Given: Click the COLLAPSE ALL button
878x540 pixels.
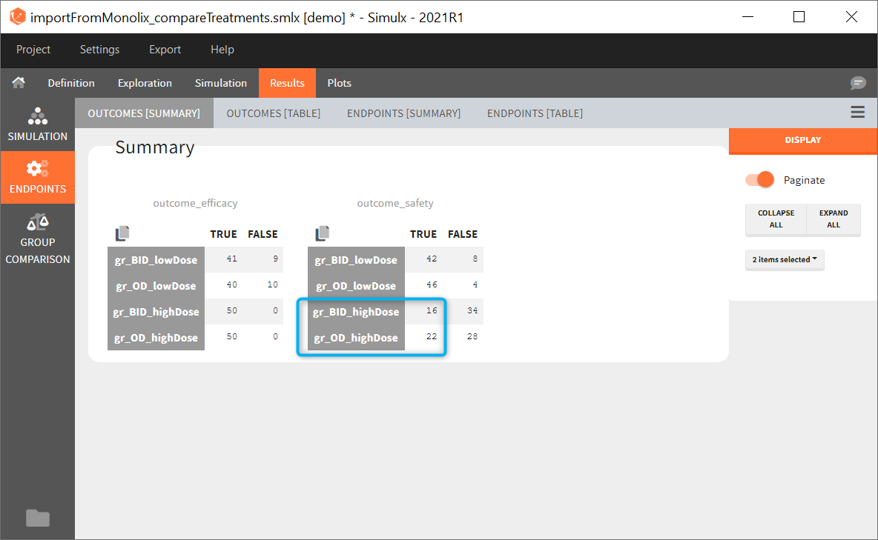Looking at the screenshot, I should tap(776, 219).
